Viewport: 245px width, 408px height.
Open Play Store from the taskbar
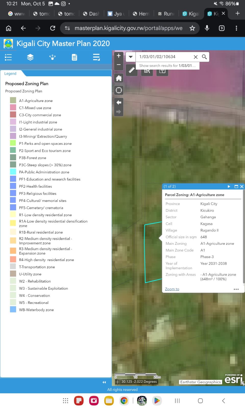(157, 401)
